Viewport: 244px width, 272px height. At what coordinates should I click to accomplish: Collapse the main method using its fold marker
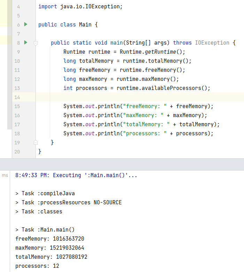click(x=35, y=43)
